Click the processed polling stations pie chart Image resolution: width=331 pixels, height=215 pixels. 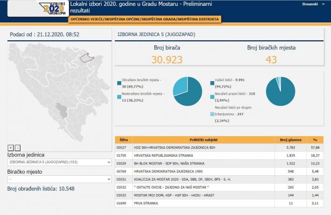[188, 91]
